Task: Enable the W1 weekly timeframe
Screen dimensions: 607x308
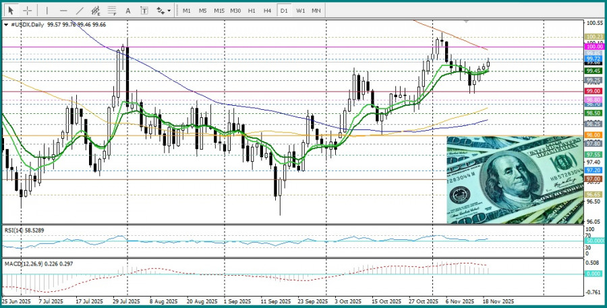Action: pyautogui.click(x=301, y=11)
